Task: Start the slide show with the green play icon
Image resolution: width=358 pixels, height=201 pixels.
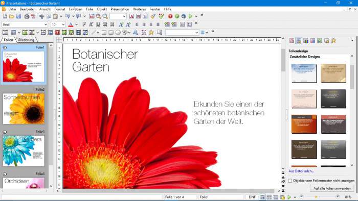Action: [190, 16]
